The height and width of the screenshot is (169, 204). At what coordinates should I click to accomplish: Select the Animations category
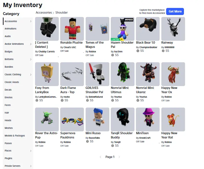pyautogui.click(x=10, y=29)
